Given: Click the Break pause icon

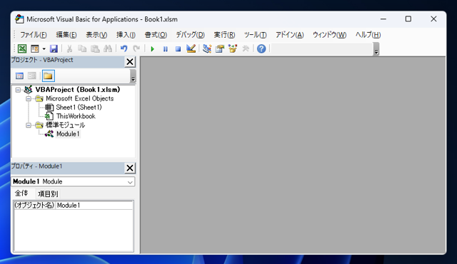Looking at the screenshot, I should (x=165, y=49).
